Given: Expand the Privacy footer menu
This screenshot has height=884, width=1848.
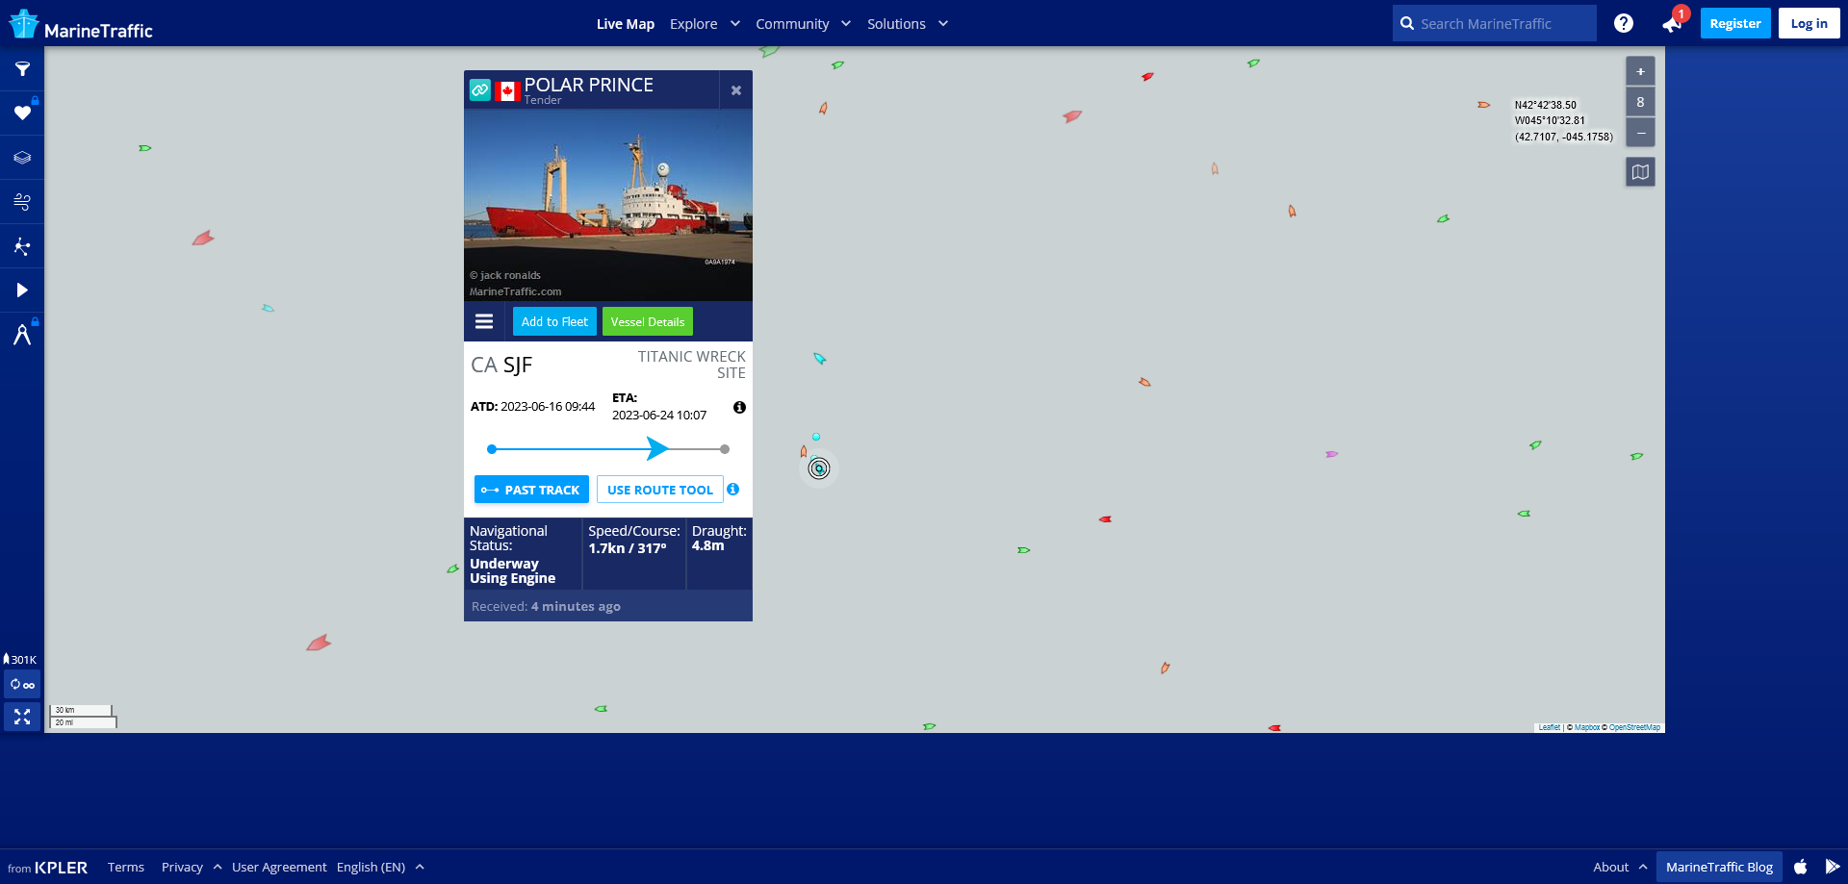Looking at the screenshot, I should (x=192, y=867).
